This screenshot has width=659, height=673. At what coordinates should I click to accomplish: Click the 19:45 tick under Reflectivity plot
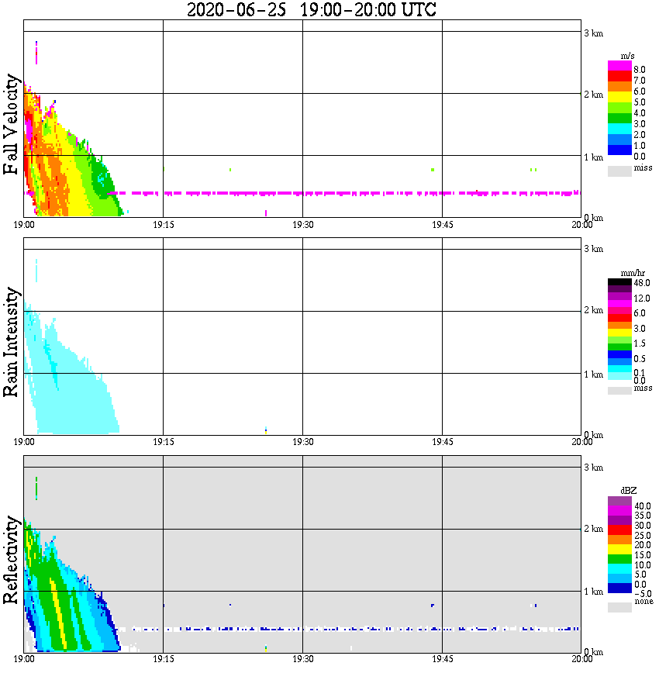coord(442,659)
